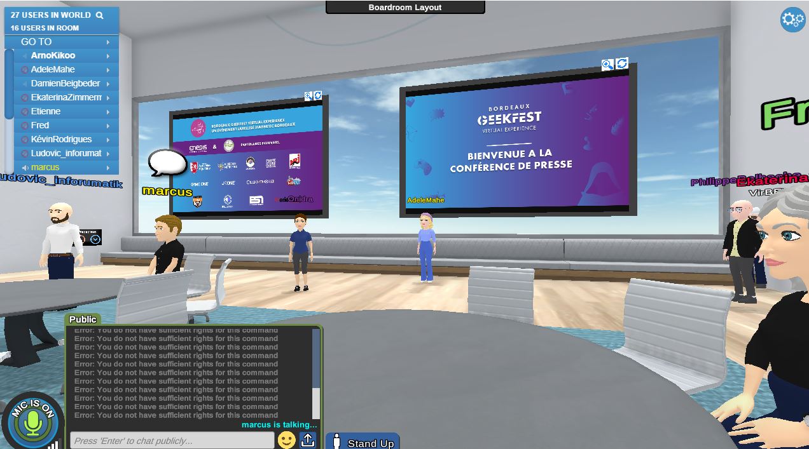Click the muted icon beside AdeleMahe
Viewport: 809px width, 449px height.
[25, 70]
